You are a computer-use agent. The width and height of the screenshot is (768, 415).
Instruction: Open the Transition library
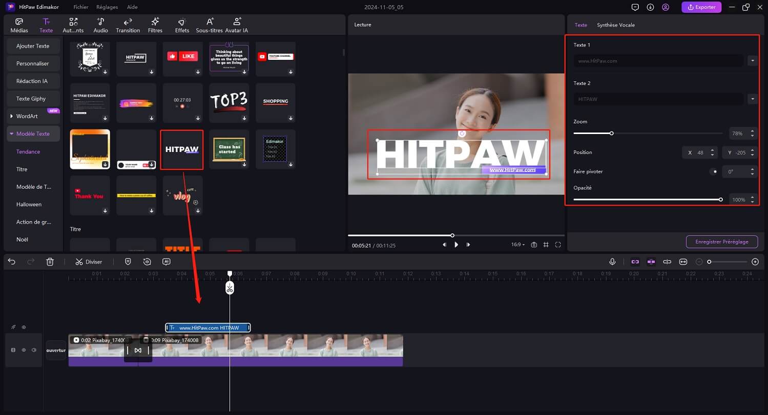pos(128,25)
